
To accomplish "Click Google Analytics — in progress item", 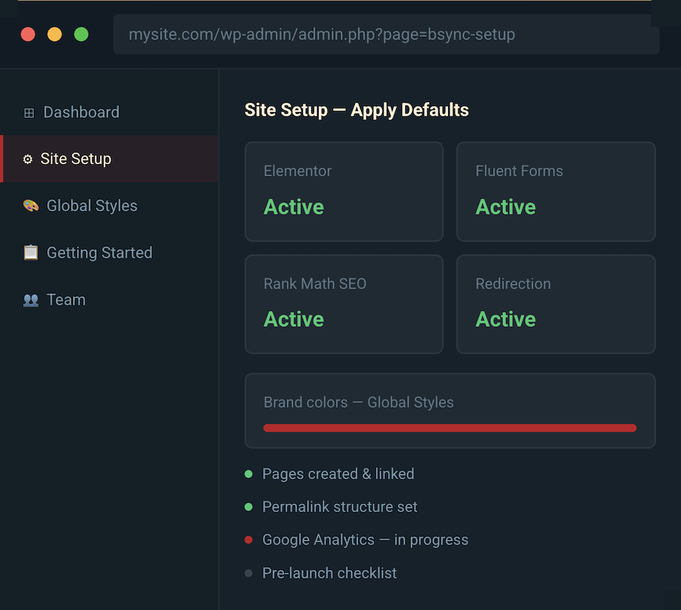I will click(x=365, y=540).
